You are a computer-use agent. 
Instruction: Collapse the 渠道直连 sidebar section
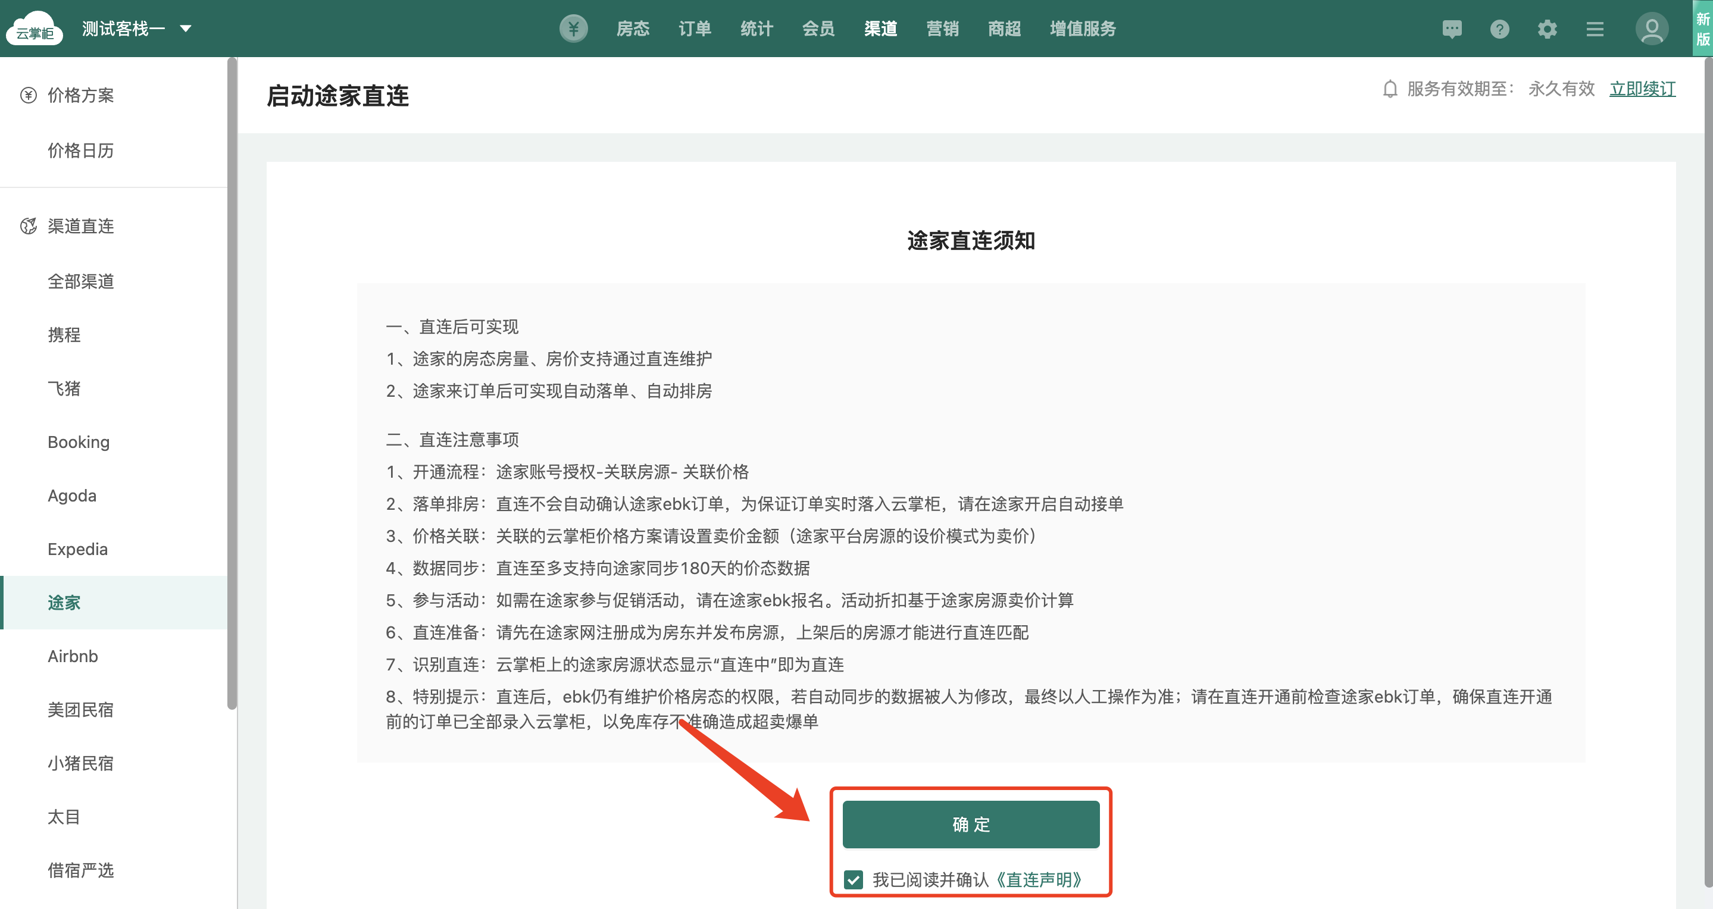coord(80,226)
